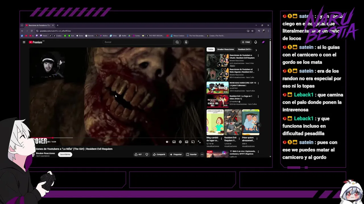Open the tab search dropdown arrow
The image size is (364, 204).
click(22, 25)
